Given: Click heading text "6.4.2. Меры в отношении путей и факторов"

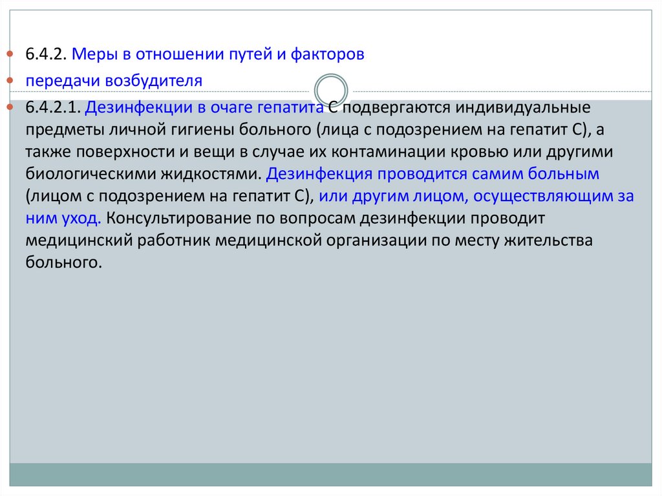Looking at the screenshot, I should click(x=195, y=54).
